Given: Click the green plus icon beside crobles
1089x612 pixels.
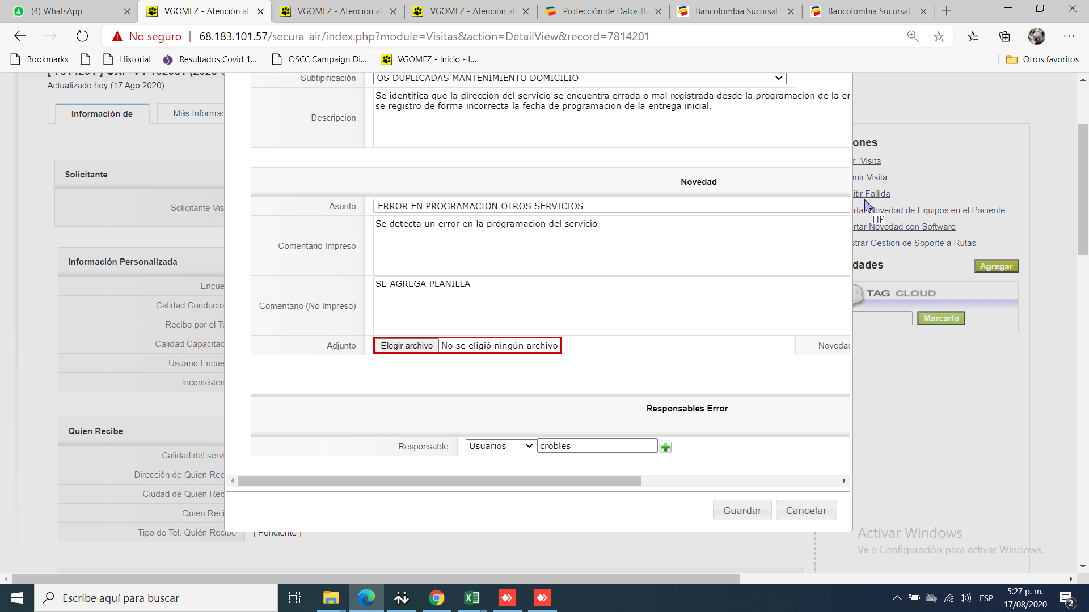Looking at the screenshot, I should [x=666, y=447].
